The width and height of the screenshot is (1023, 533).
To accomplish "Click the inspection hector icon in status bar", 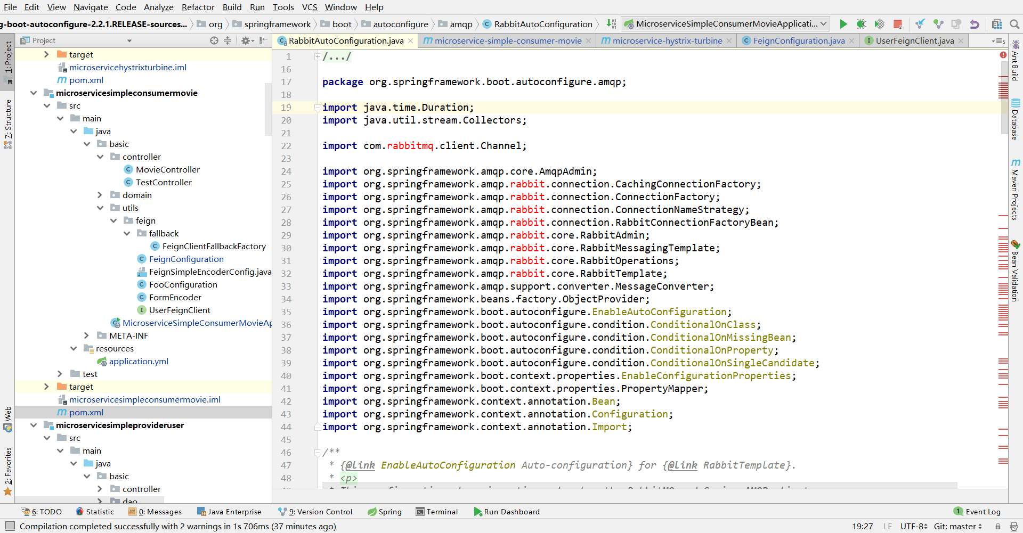I will click(x=1014, y=526).
